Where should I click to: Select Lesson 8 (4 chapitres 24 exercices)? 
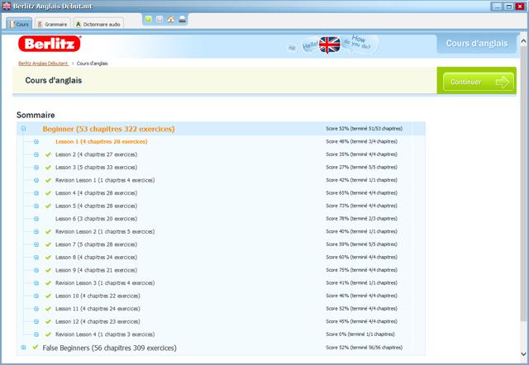[x=96, y=258]
